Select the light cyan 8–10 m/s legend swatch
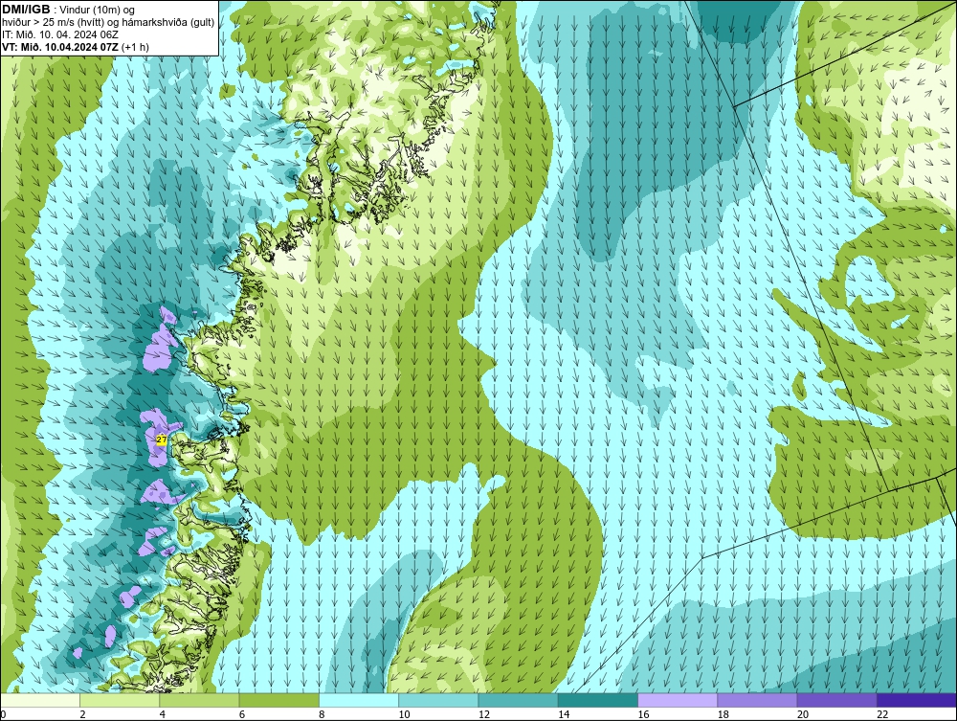 coord(359,700)
